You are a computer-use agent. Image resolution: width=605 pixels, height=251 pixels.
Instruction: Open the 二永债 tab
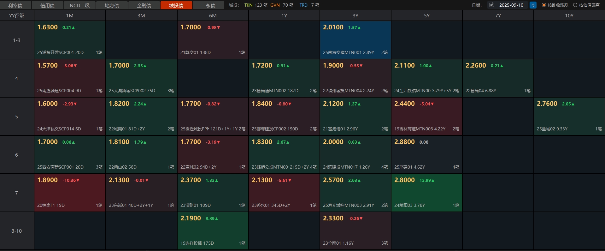coord(208,5)
